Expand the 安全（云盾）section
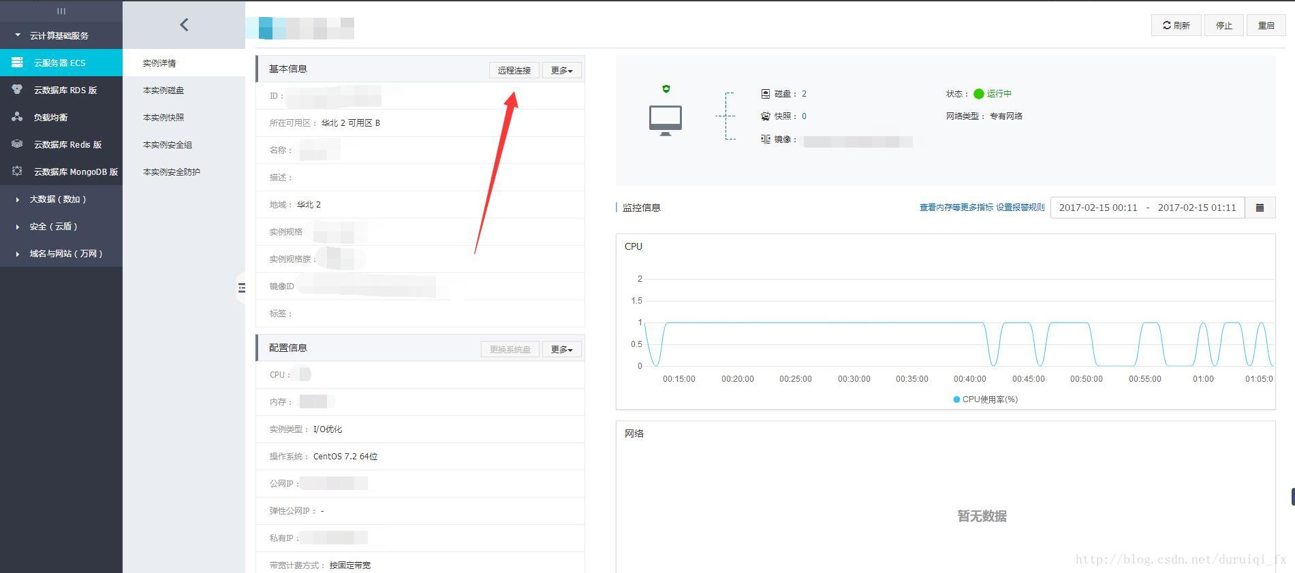 point(53,227)
